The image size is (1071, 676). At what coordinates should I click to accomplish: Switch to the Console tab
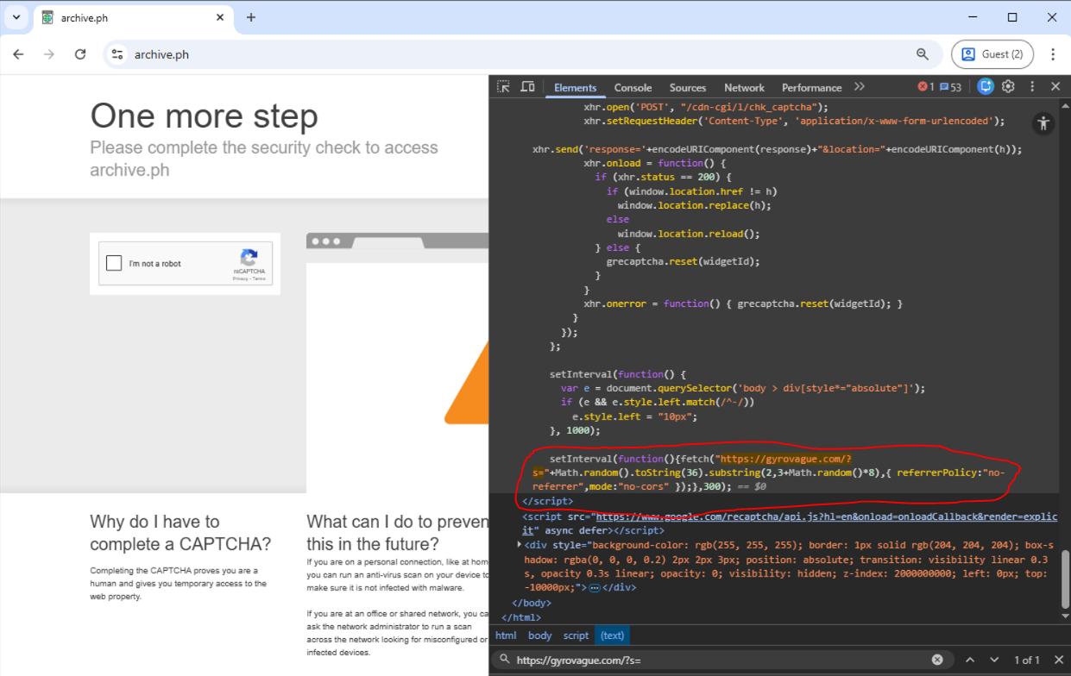633,87
